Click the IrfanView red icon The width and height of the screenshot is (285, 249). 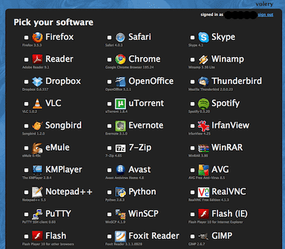point(203,126)
